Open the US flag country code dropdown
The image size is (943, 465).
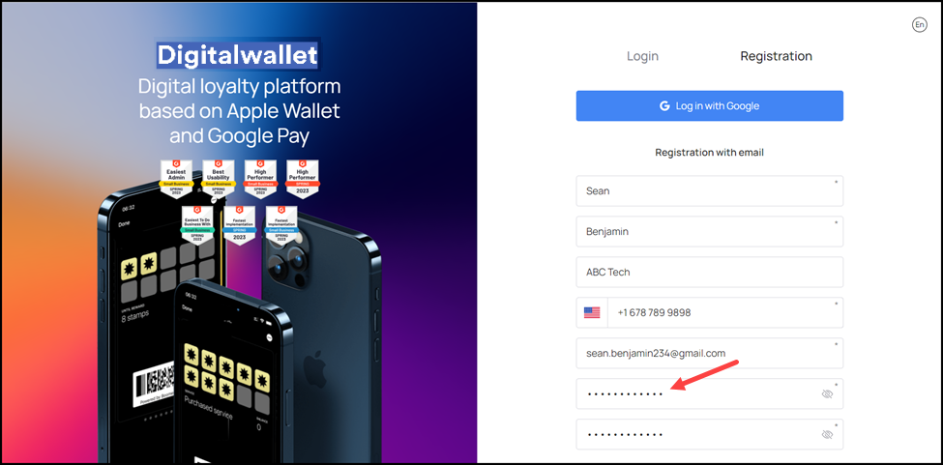click(x=592, y=312)
